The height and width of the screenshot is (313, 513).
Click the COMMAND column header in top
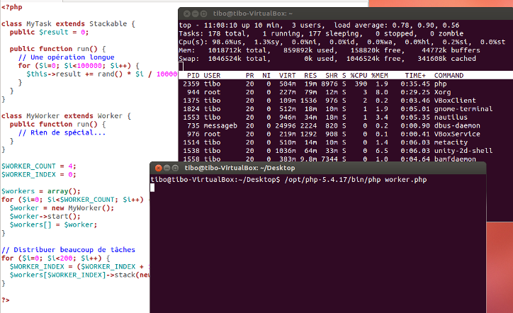click(x=449, y=76)
